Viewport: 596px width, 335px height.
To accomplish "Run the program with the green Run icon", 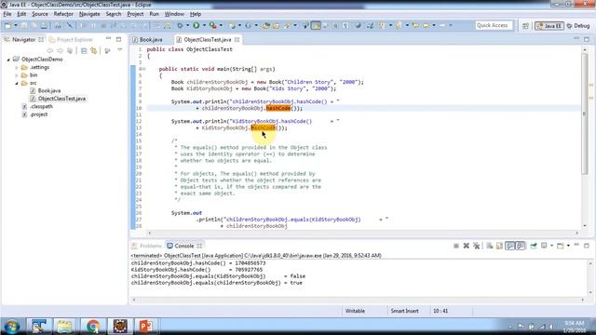I will coord(196,25).
